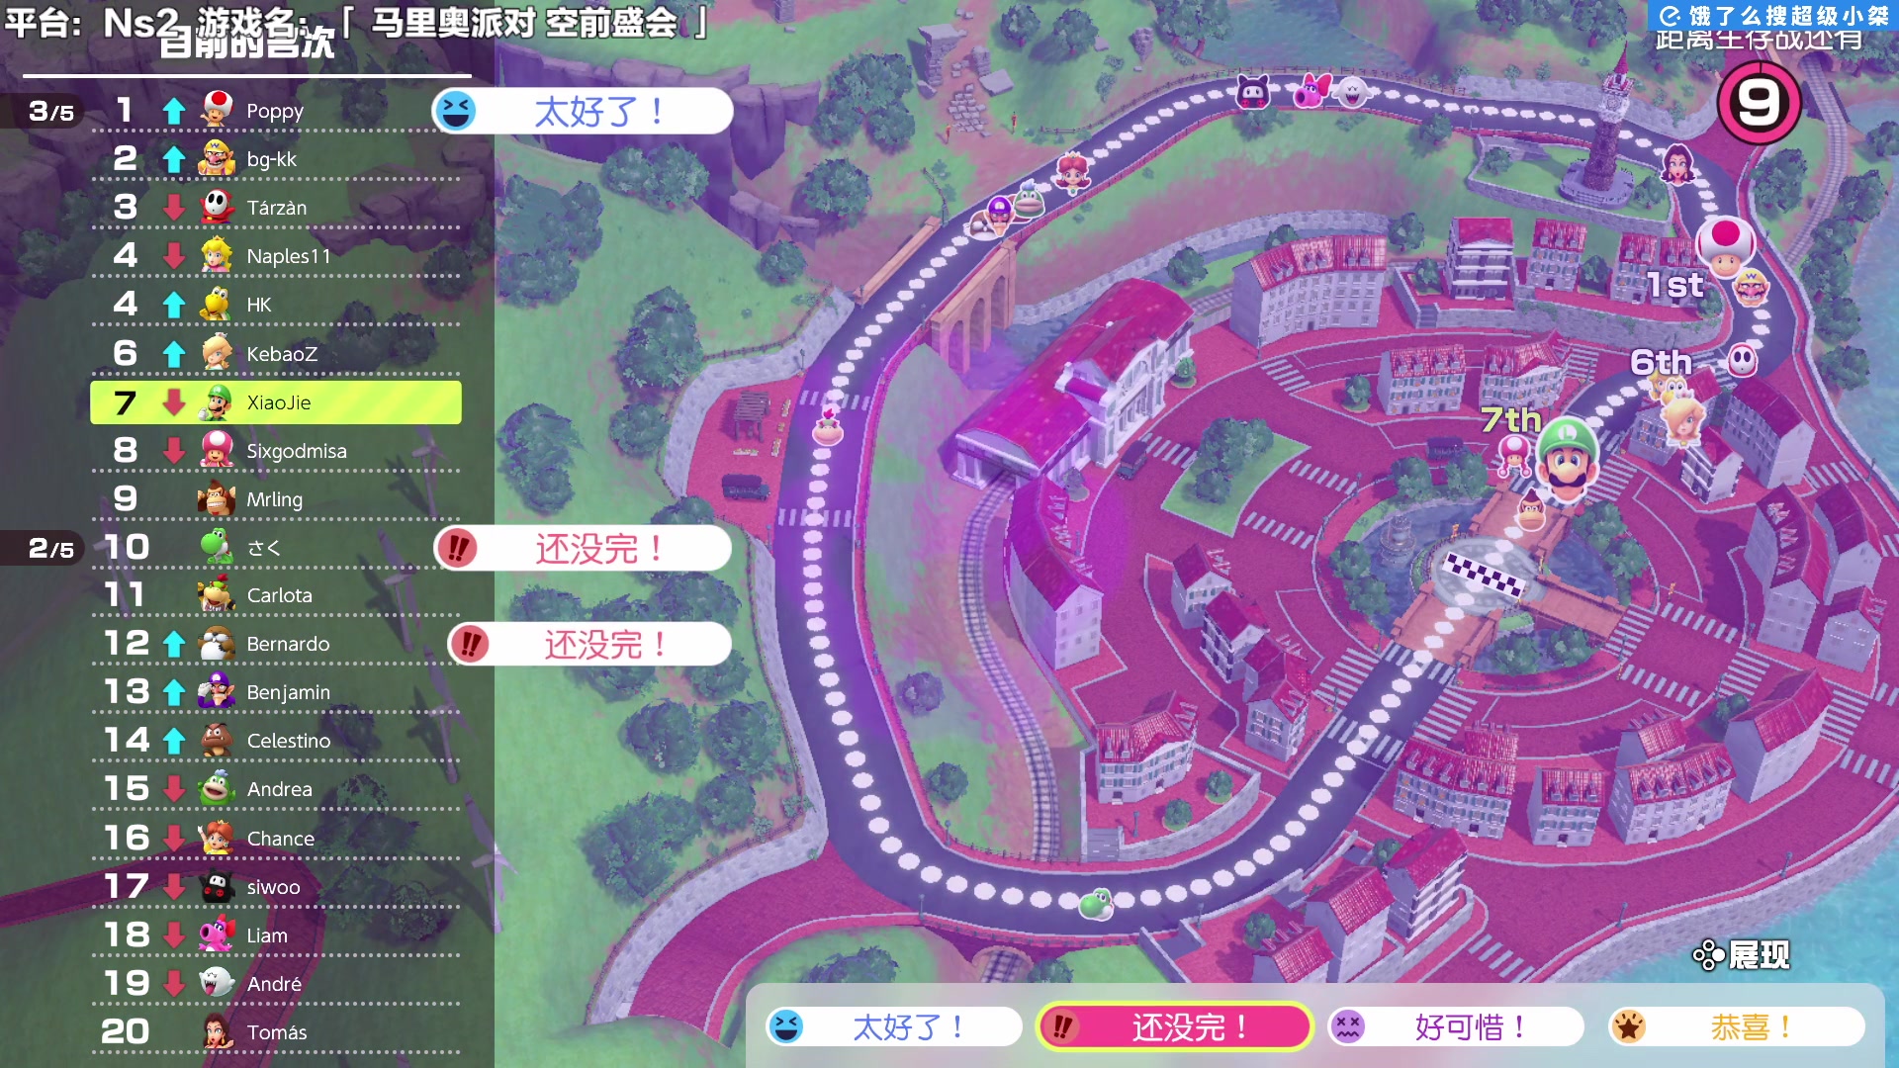Click the Waluigi marker on upper-left track
The height and width of the screenshot is (1068, 1899).
999,213
